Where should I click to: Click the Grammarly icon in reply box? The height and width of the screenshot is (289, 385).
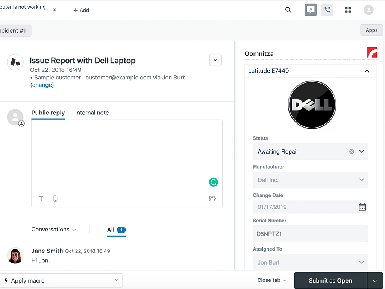pos(213,183)
